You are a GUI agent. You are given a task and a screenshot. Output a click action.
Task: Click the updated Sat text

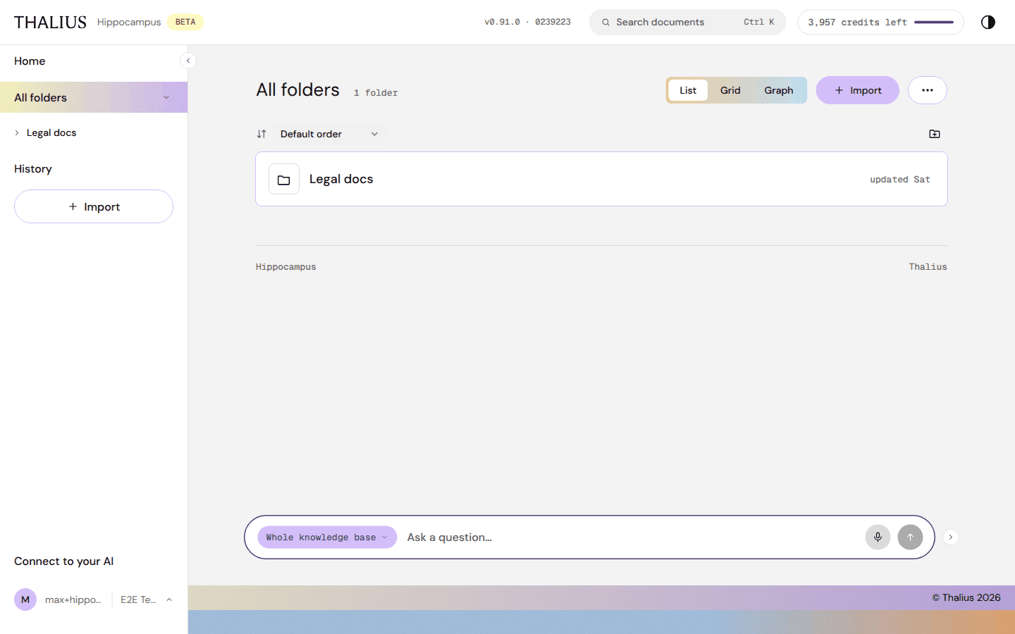900,180
